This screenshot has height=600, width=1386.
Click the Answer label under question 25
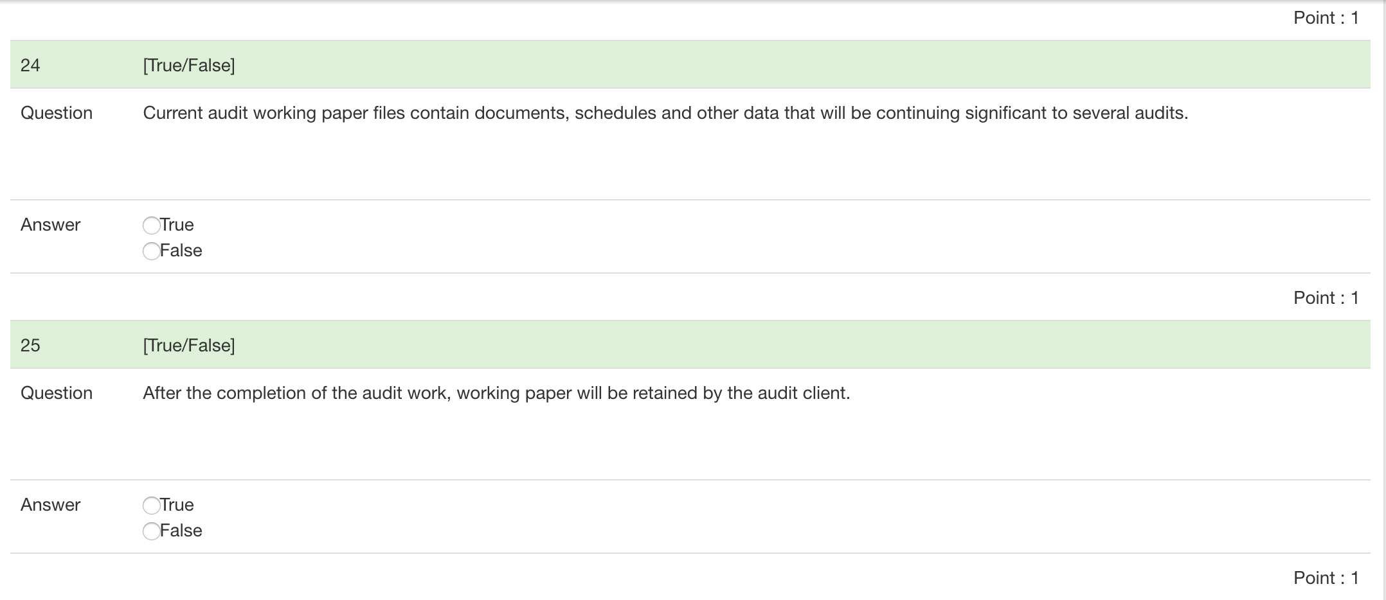point(50,505)
